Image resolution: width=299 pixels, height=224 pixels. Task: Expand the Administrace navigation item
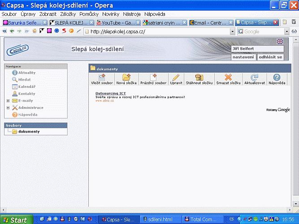tap(8, 108)
